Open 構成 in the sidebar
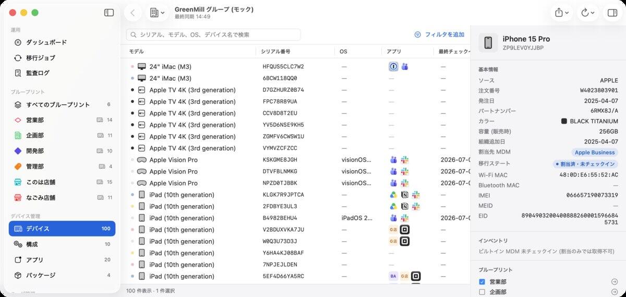Image resolution: width=626 pixels, height=297 pixels. (x=62, y=244)
